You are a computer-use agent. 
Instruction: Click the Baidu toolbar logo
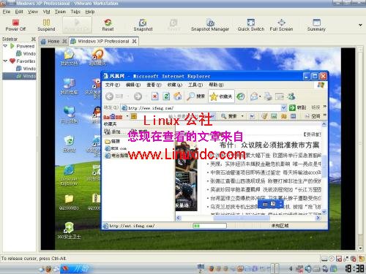113,117
